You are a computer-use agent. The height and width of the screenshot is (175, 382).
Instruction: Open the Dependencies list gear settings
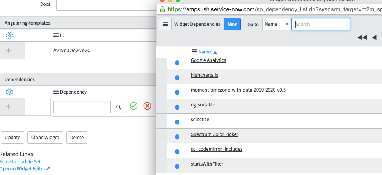(9, 92)
